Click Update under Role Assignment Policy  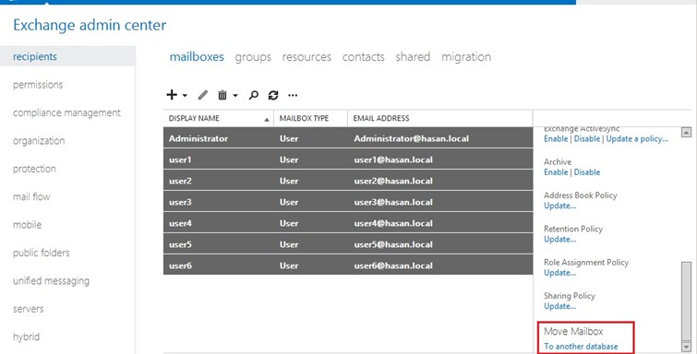(559, 273)
